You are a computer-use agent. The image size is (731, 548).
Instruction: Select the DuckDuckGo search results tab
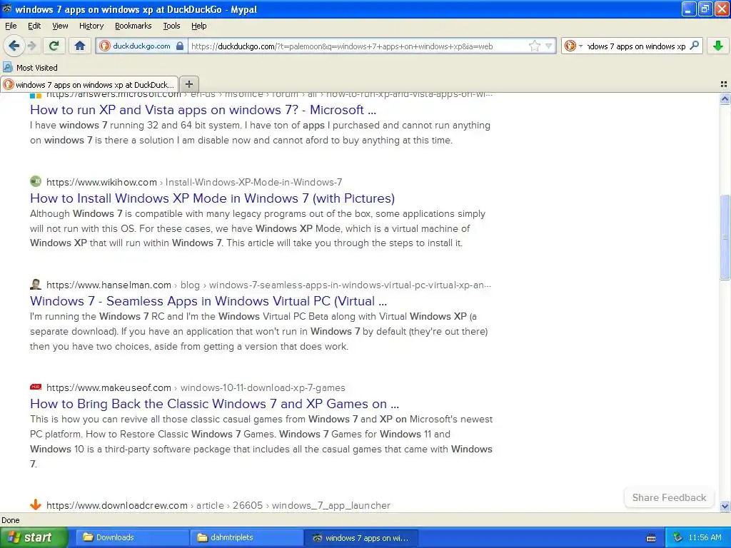pos(89,84)
